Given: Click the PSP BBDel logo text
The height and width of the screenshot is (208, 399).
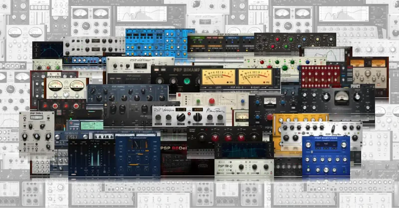Looking at the screenshot, I should [174, 148].
